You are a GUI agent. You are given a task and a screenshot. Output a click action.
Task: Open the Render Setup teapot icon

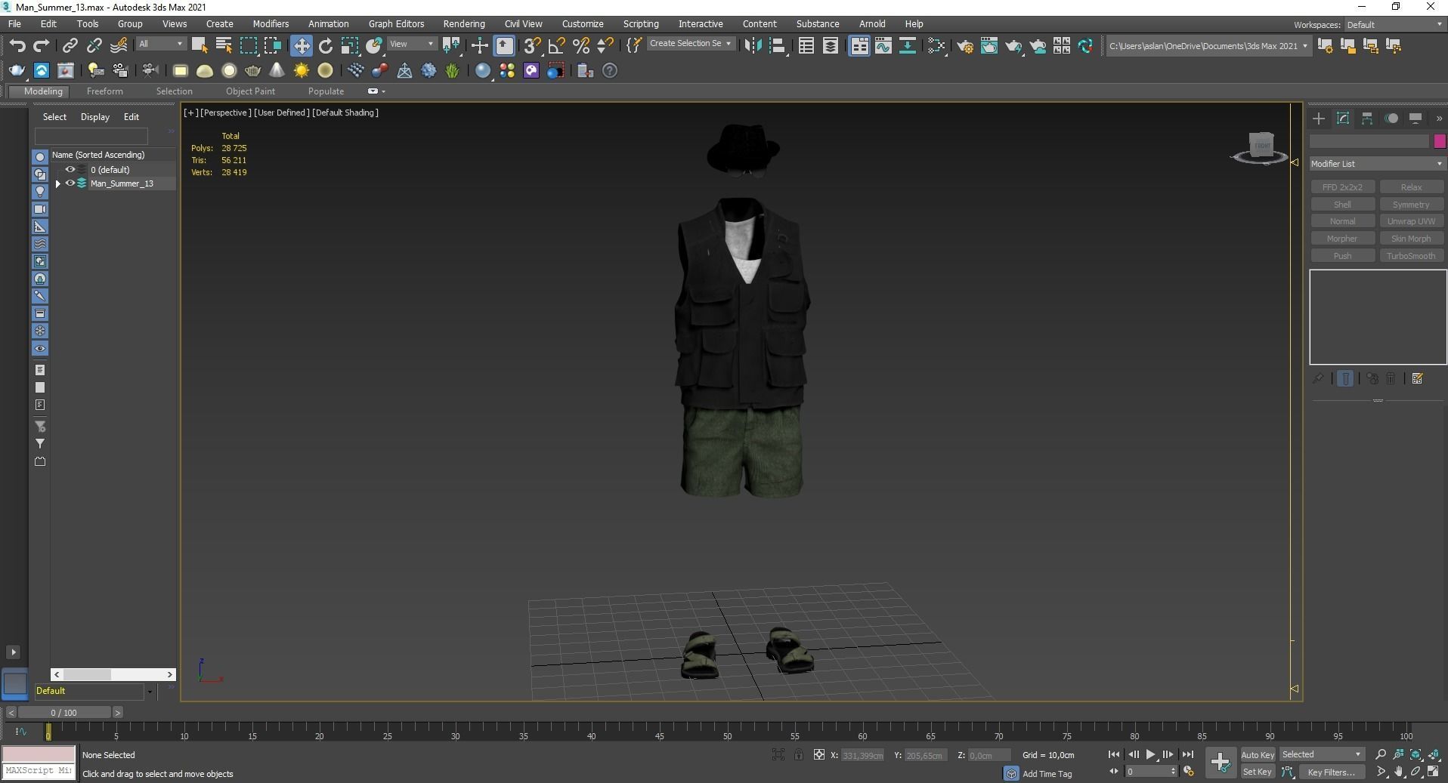[965, 46]
